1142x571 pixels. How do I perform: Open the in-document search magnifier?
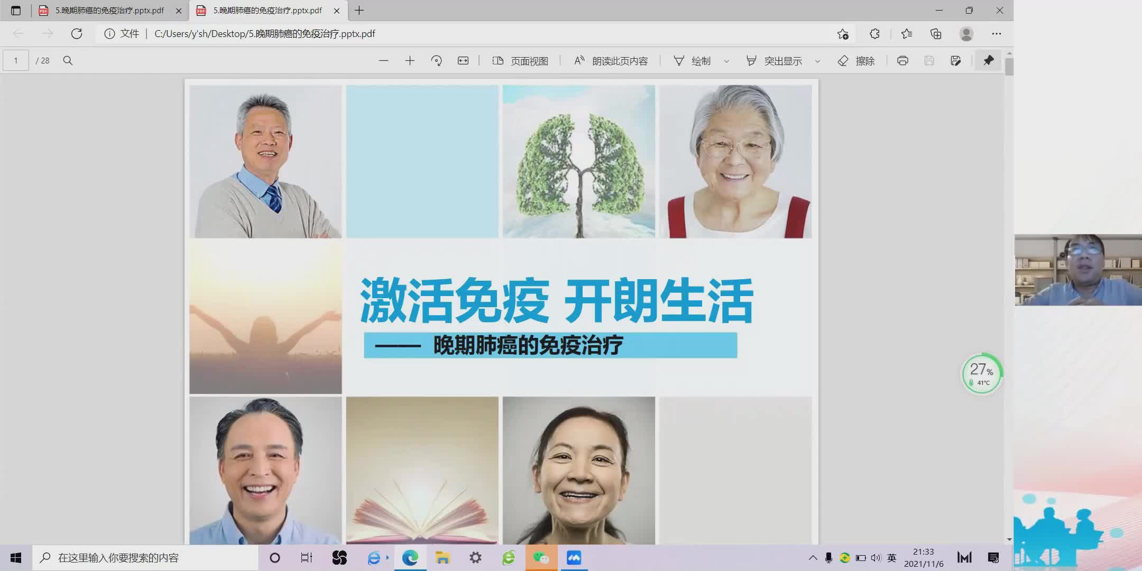pyautogui.click(x=68, y=60)
